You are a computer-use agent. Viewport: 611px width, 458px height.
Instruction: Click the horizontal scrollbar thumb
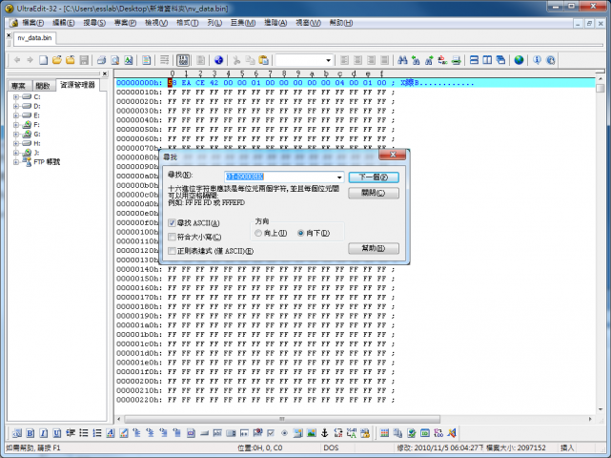tap(282, 419)
